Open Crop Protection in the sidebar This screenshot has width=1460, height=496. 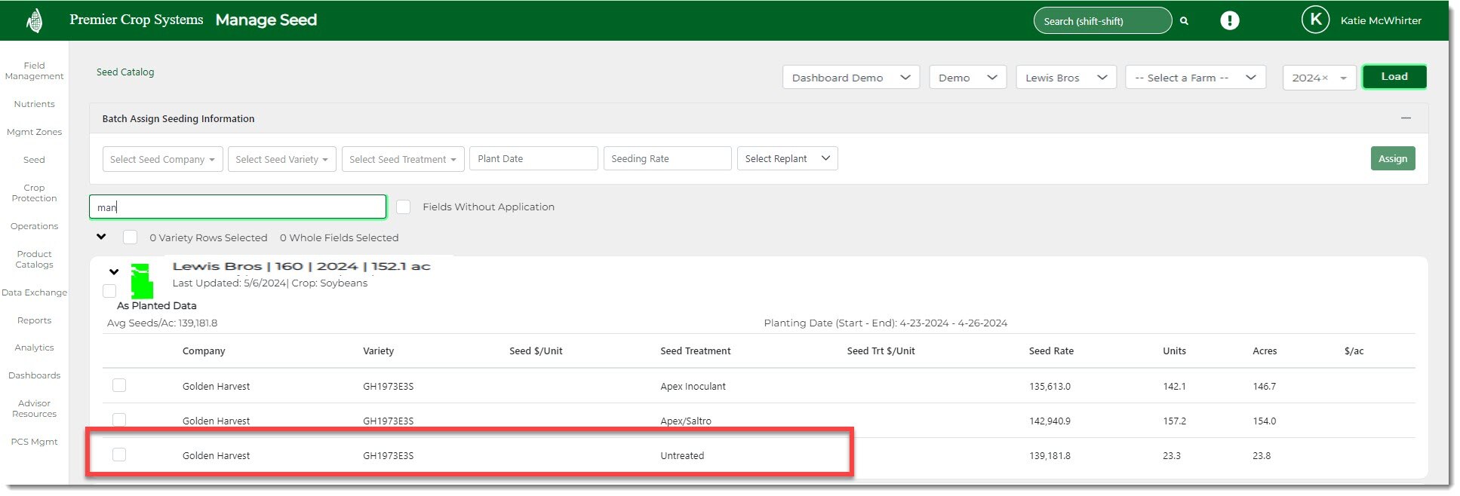click(34, 193)
